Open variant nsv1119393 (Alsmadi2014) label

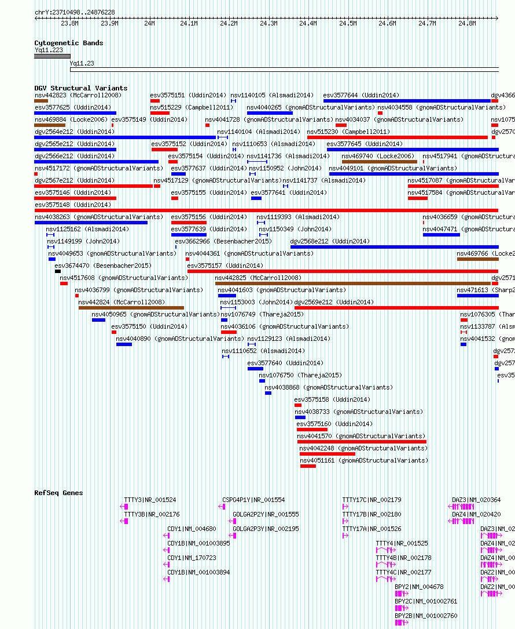pyautogui.click(x=298, y=217)
